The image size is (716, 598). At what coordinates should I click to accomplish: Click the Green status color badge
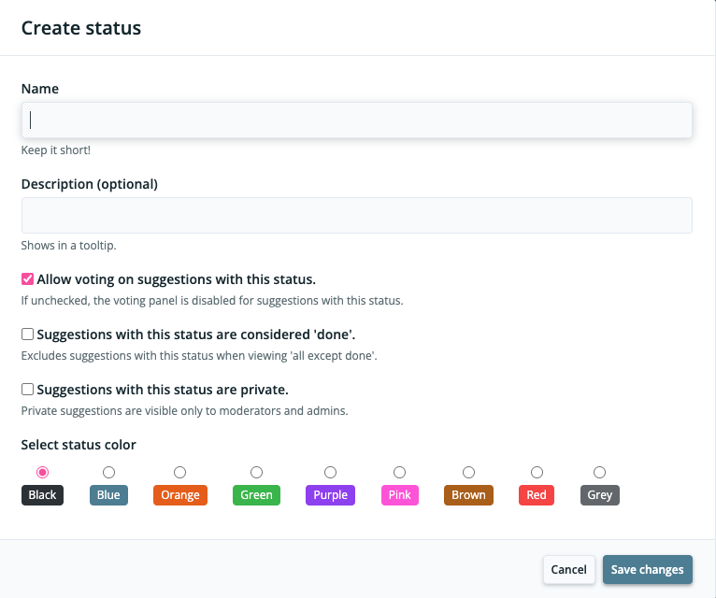click(x=256, y=495)
